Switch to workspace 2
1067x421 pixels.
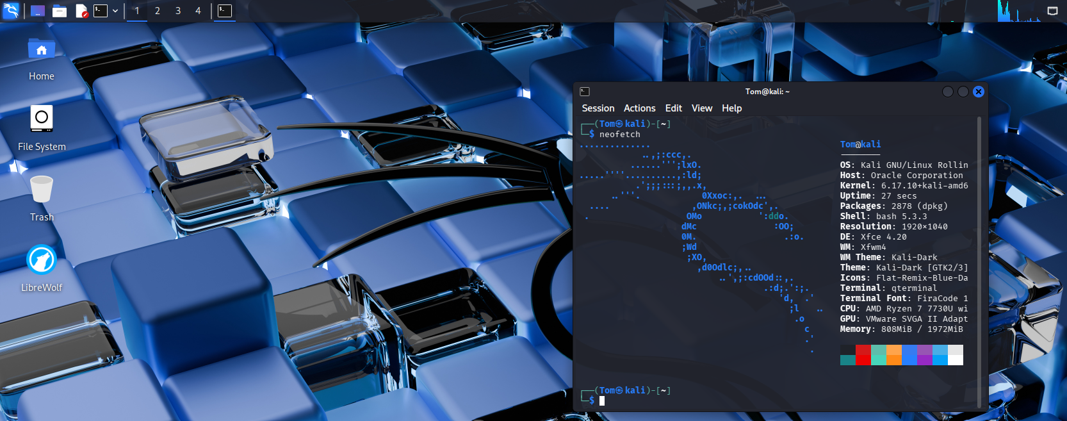pyautogui.click(x=158, y=11)
